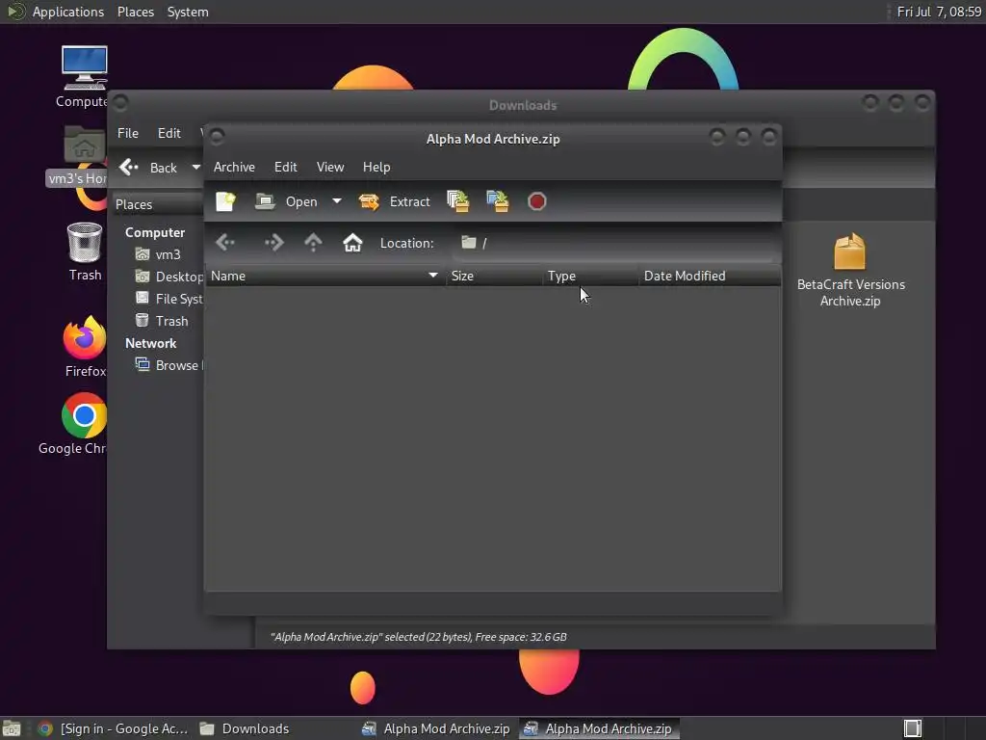Expand the Back history dropdown arrow
986x740 pixels.
pyautogui.click(x=196, y=168)
